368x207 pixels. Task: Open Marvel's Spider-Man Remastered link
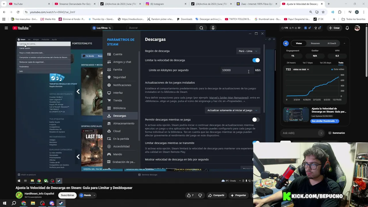[229, 98]
